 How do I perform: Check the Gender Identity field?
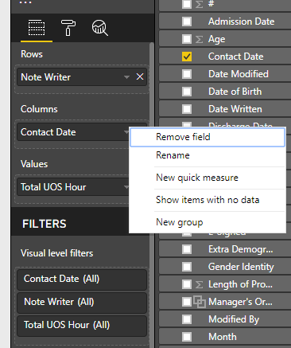187,267
